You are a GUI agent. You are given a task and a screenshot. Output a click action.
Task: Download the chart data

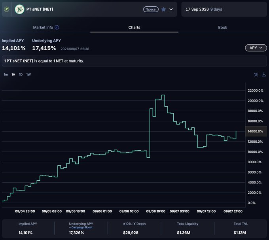tap(264, 74)
